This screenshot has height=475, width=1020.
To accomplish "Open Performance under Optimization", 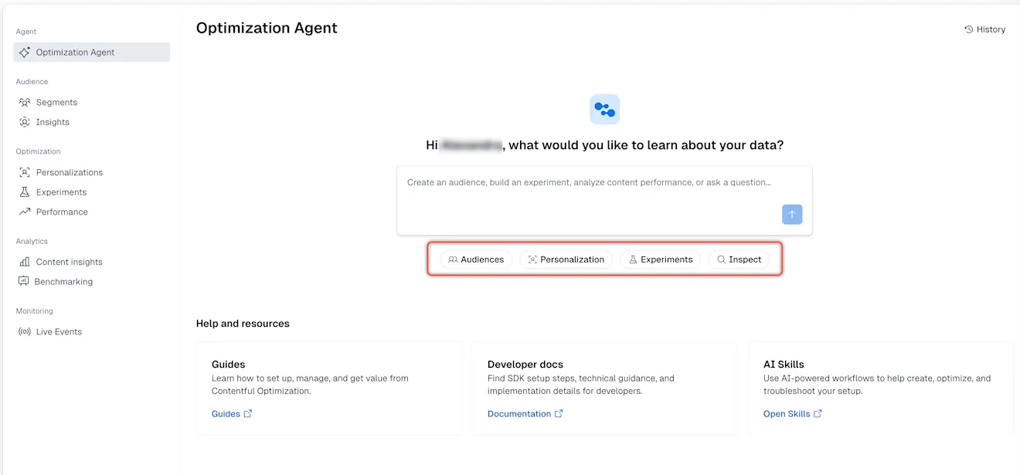I will [x=62, y=212].
